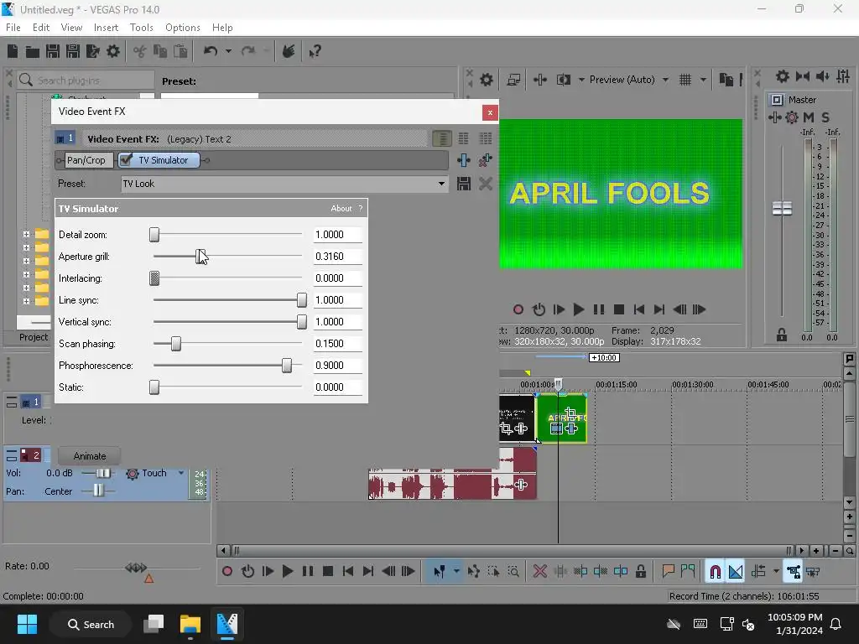The width and height of the screenshot is (859, 644).
Task: Open Project Properties gear in main toolbar
Action: (113, 51)
